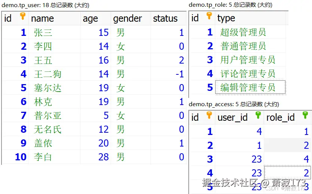The image size is (312, 194).
Task: Select the name cell '塞尔达'
Action: point(55,88)
